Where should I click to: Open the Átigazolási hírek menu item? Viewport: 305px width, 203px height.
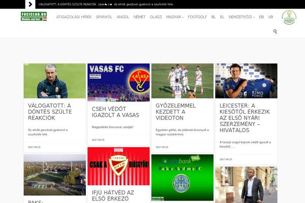pos(74,17)
